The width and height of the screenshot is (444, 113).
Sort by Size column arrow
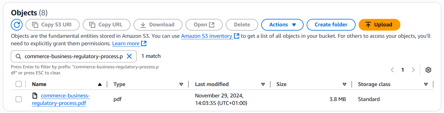pyautogui.click(x=344, y=85)
